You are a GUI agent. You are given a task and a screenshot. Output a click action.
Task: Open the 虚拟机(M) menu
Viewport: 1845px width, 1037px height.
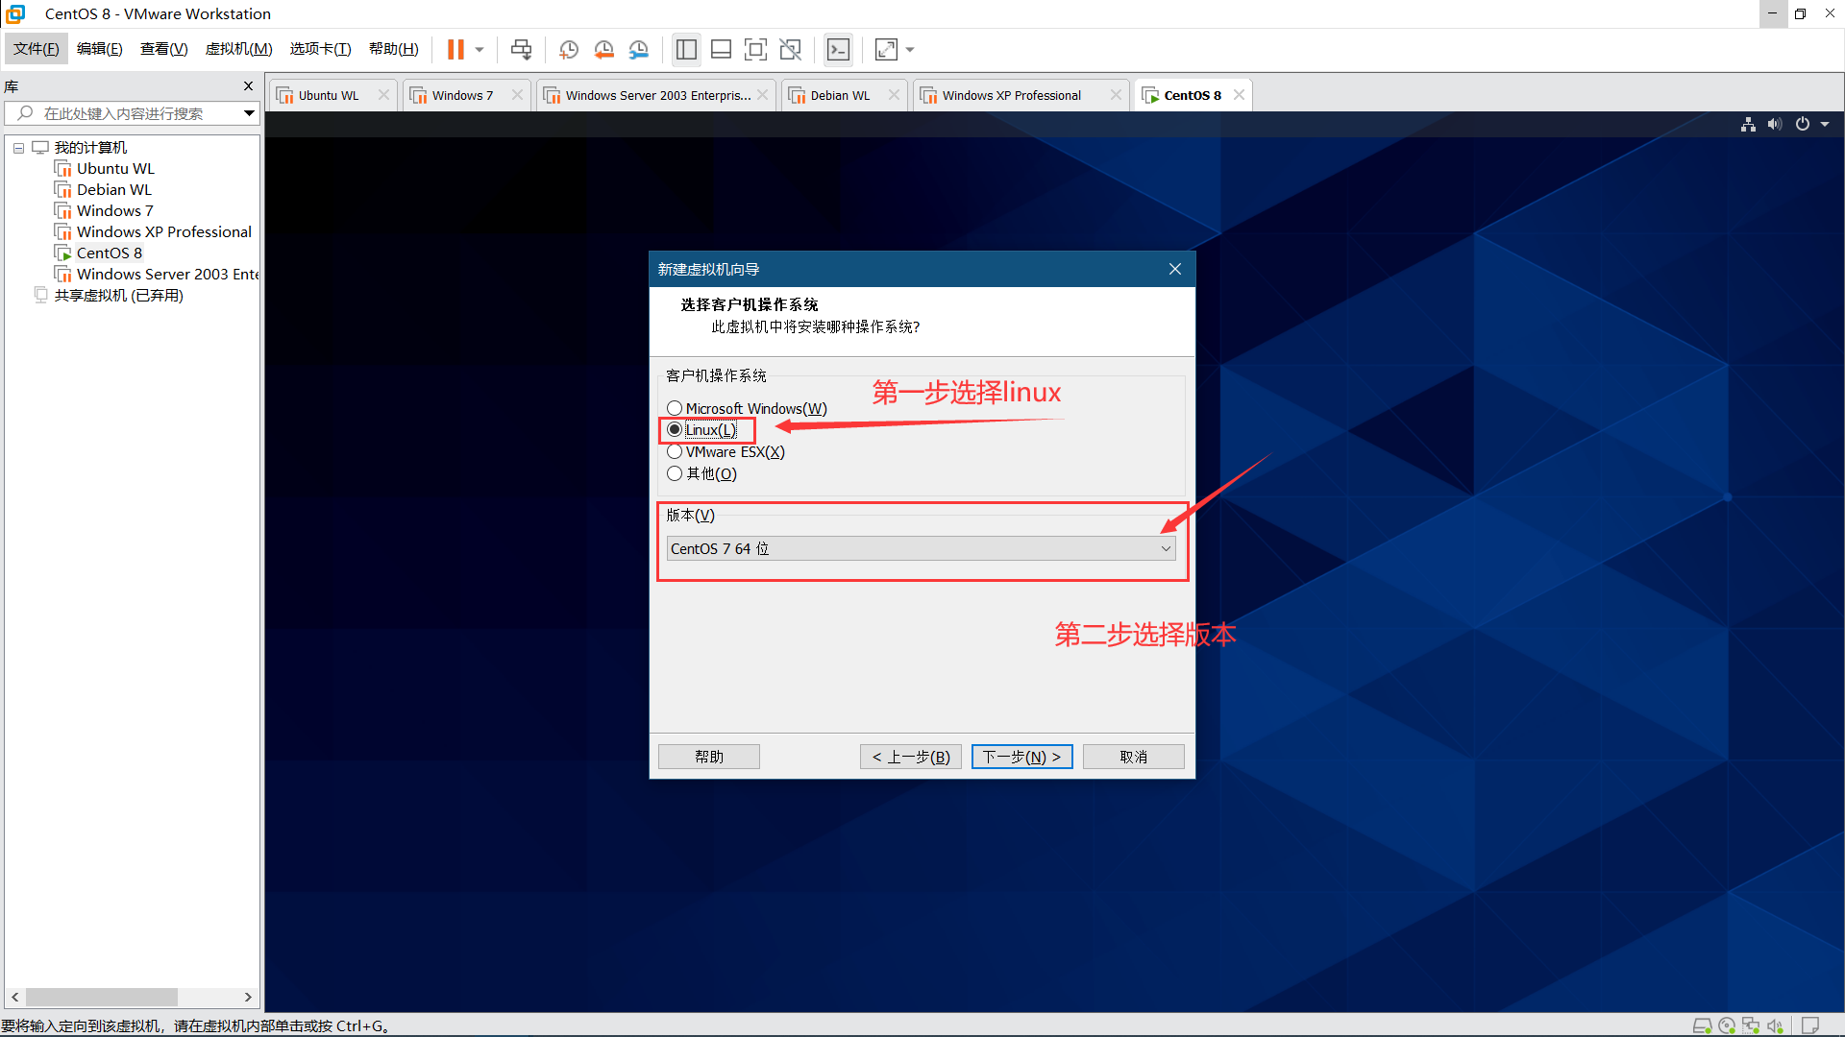(x=239, y=49)
